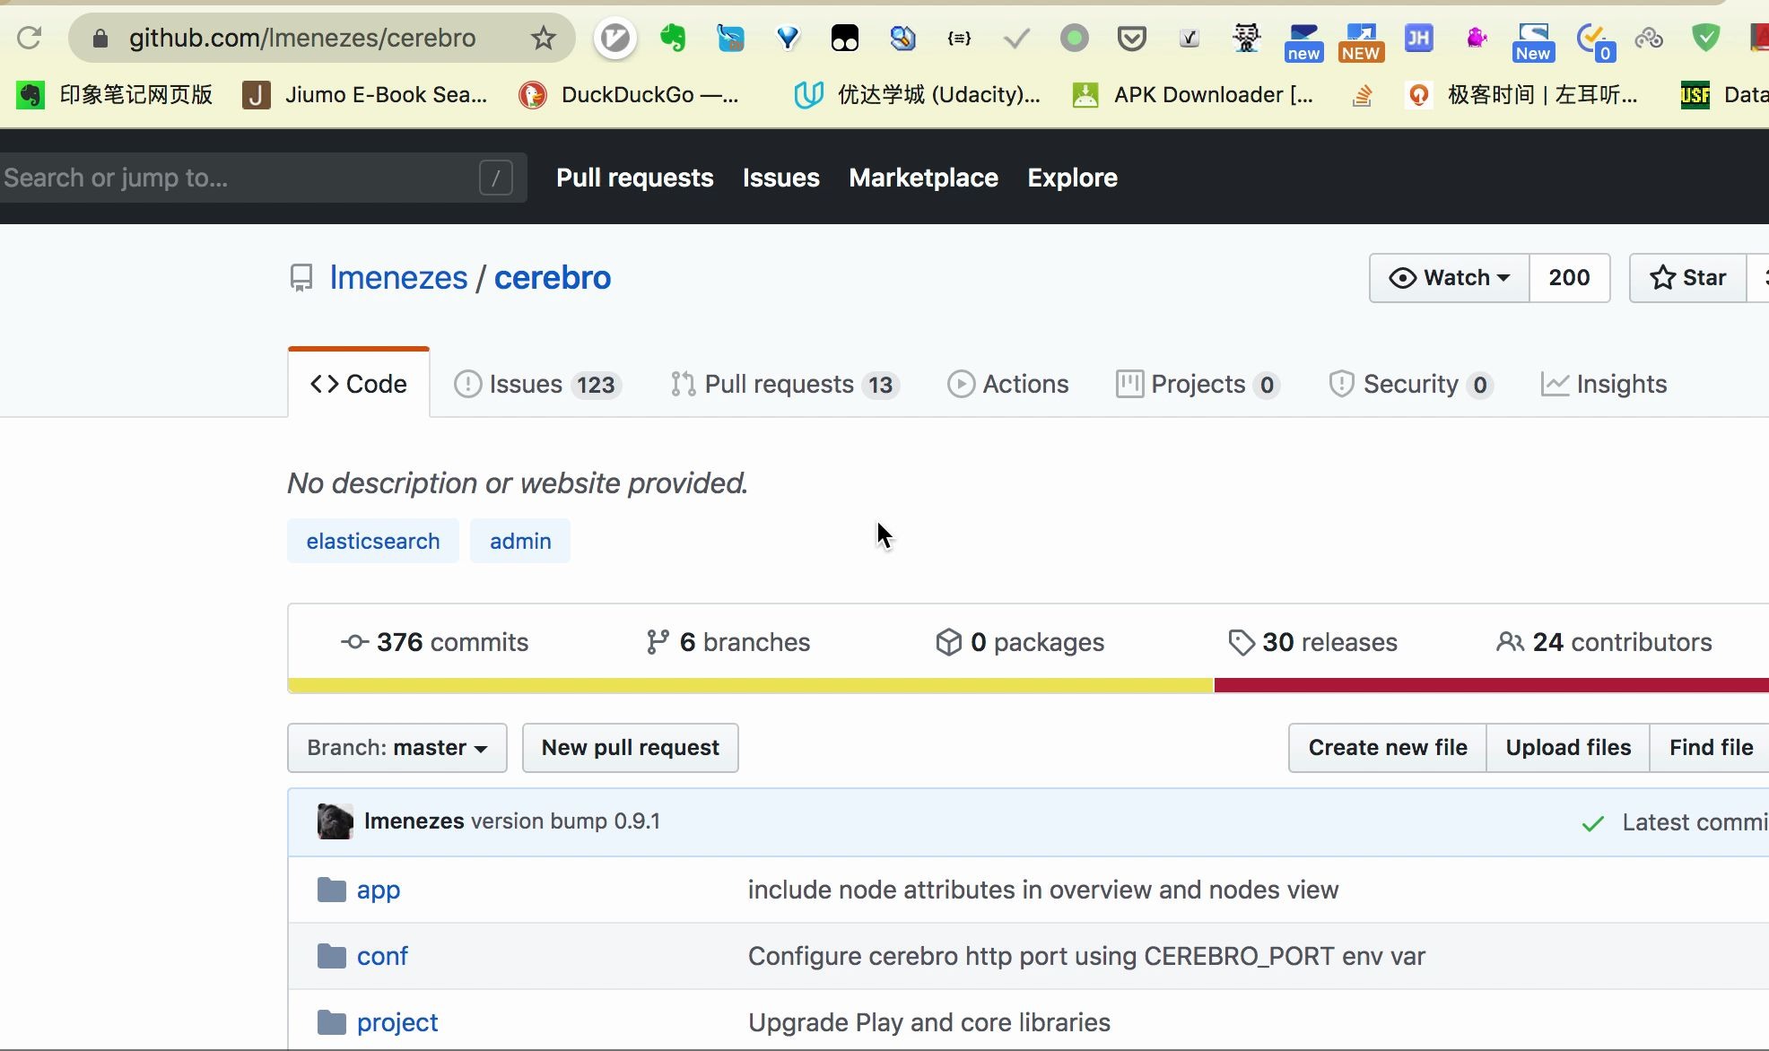Click the lock icon in address bar
This screenshot has width=1769, height=1051.
tap(100, 38)
